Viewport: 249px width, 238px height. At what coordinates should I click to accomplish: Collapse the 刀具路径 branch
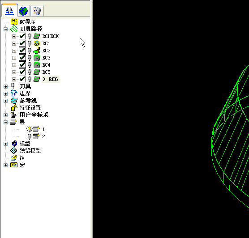tap(5, 29)
